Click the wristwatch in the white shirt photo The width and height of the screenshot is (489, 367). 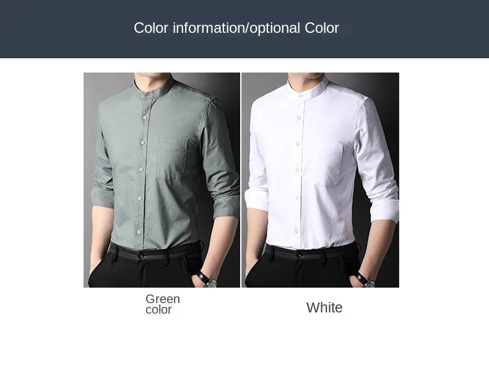[x=365, y=280]
